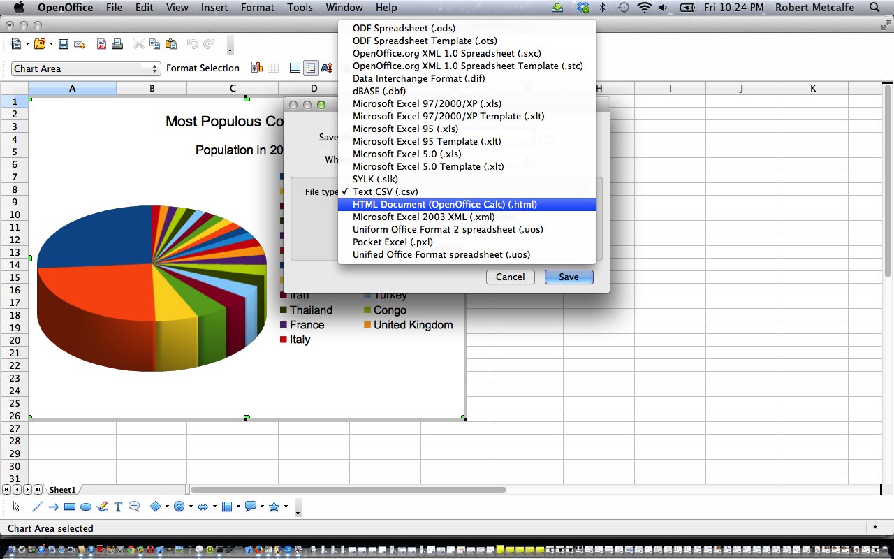Viewport: 894px width, 559px height.
Task: Expand the Symbol Shapes dropdown arrow
Action: click(190, 507)
